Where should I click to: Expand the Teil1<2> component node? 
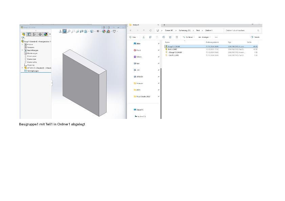click(x=22, y=68)
